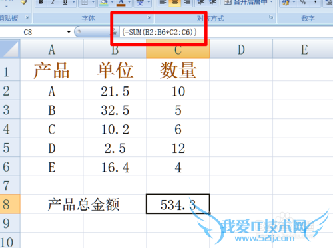Image resolution: width=333 pixels, height=248 pixels.
Task: Select cell with value 10.2
Action: pyautogui.click(x=115, y=128)
